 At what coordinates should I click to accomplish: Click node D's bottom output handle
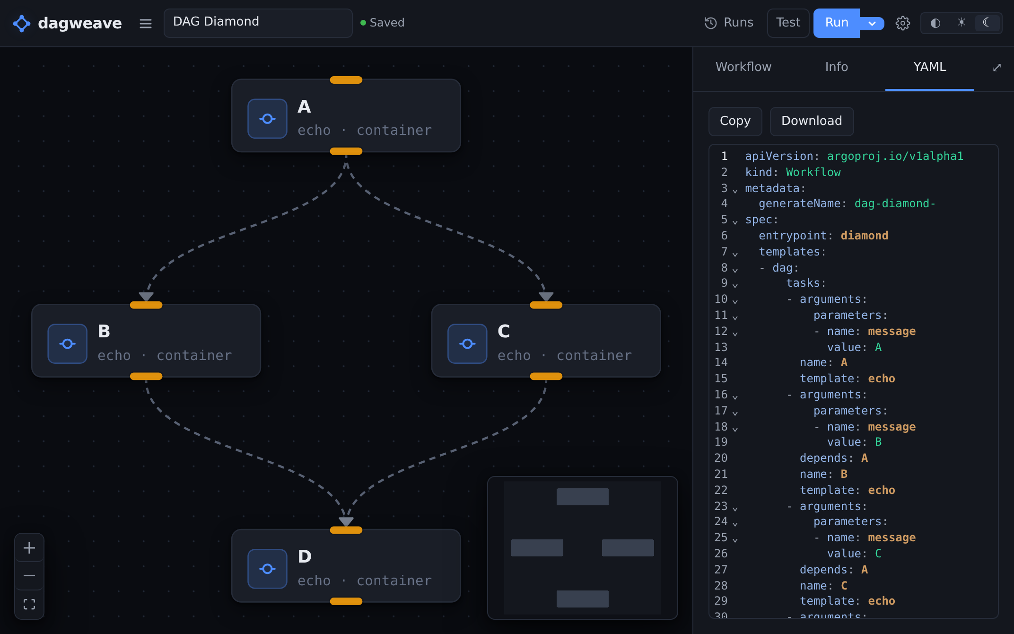(346, 601)
